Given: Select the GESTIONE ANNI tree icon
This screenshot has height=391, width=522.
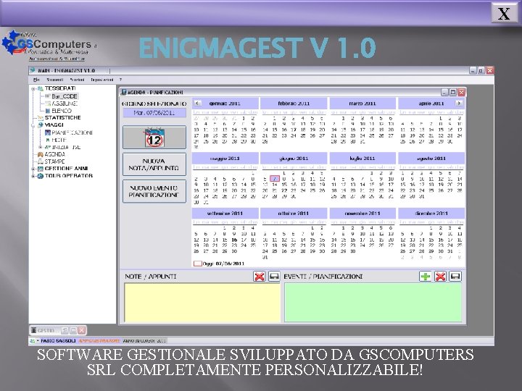Looking at the screenshot, I should pos(41,169).
